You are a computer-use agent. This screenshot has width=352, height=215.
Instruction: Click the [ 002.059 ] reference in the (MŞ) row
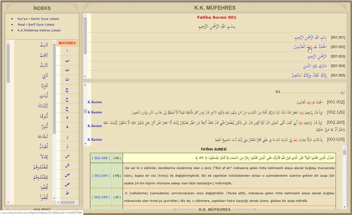coord(101,176)
